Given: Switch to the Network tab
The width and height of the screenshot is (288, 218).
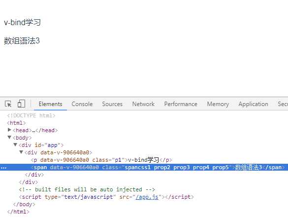Looking at the screenshot, I should pyautogui.click(x=143, y=104).
